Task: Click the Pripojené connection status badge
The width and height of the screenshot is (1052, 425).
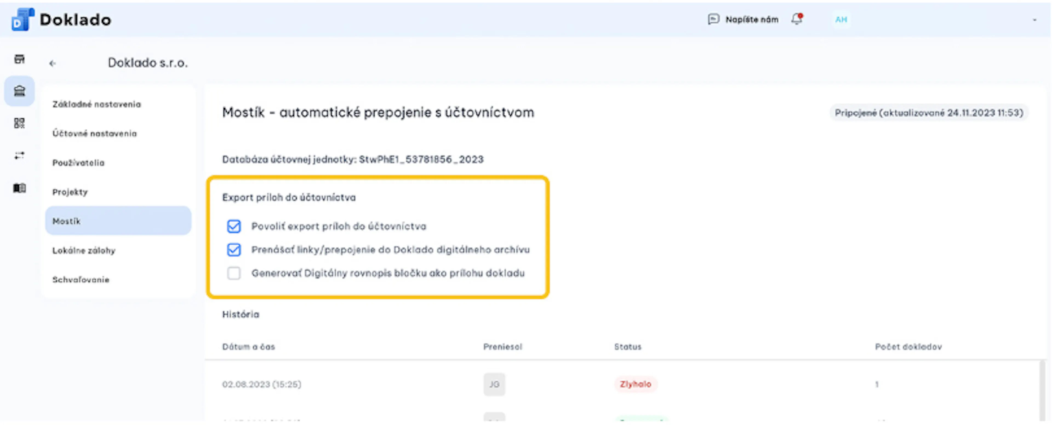Action: (929, 112)
